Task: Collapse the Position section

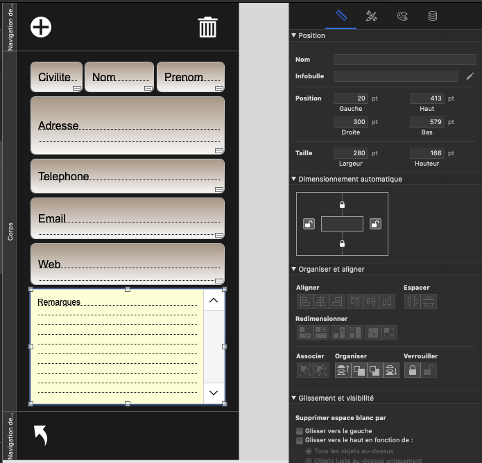Action: coord(293,35)
